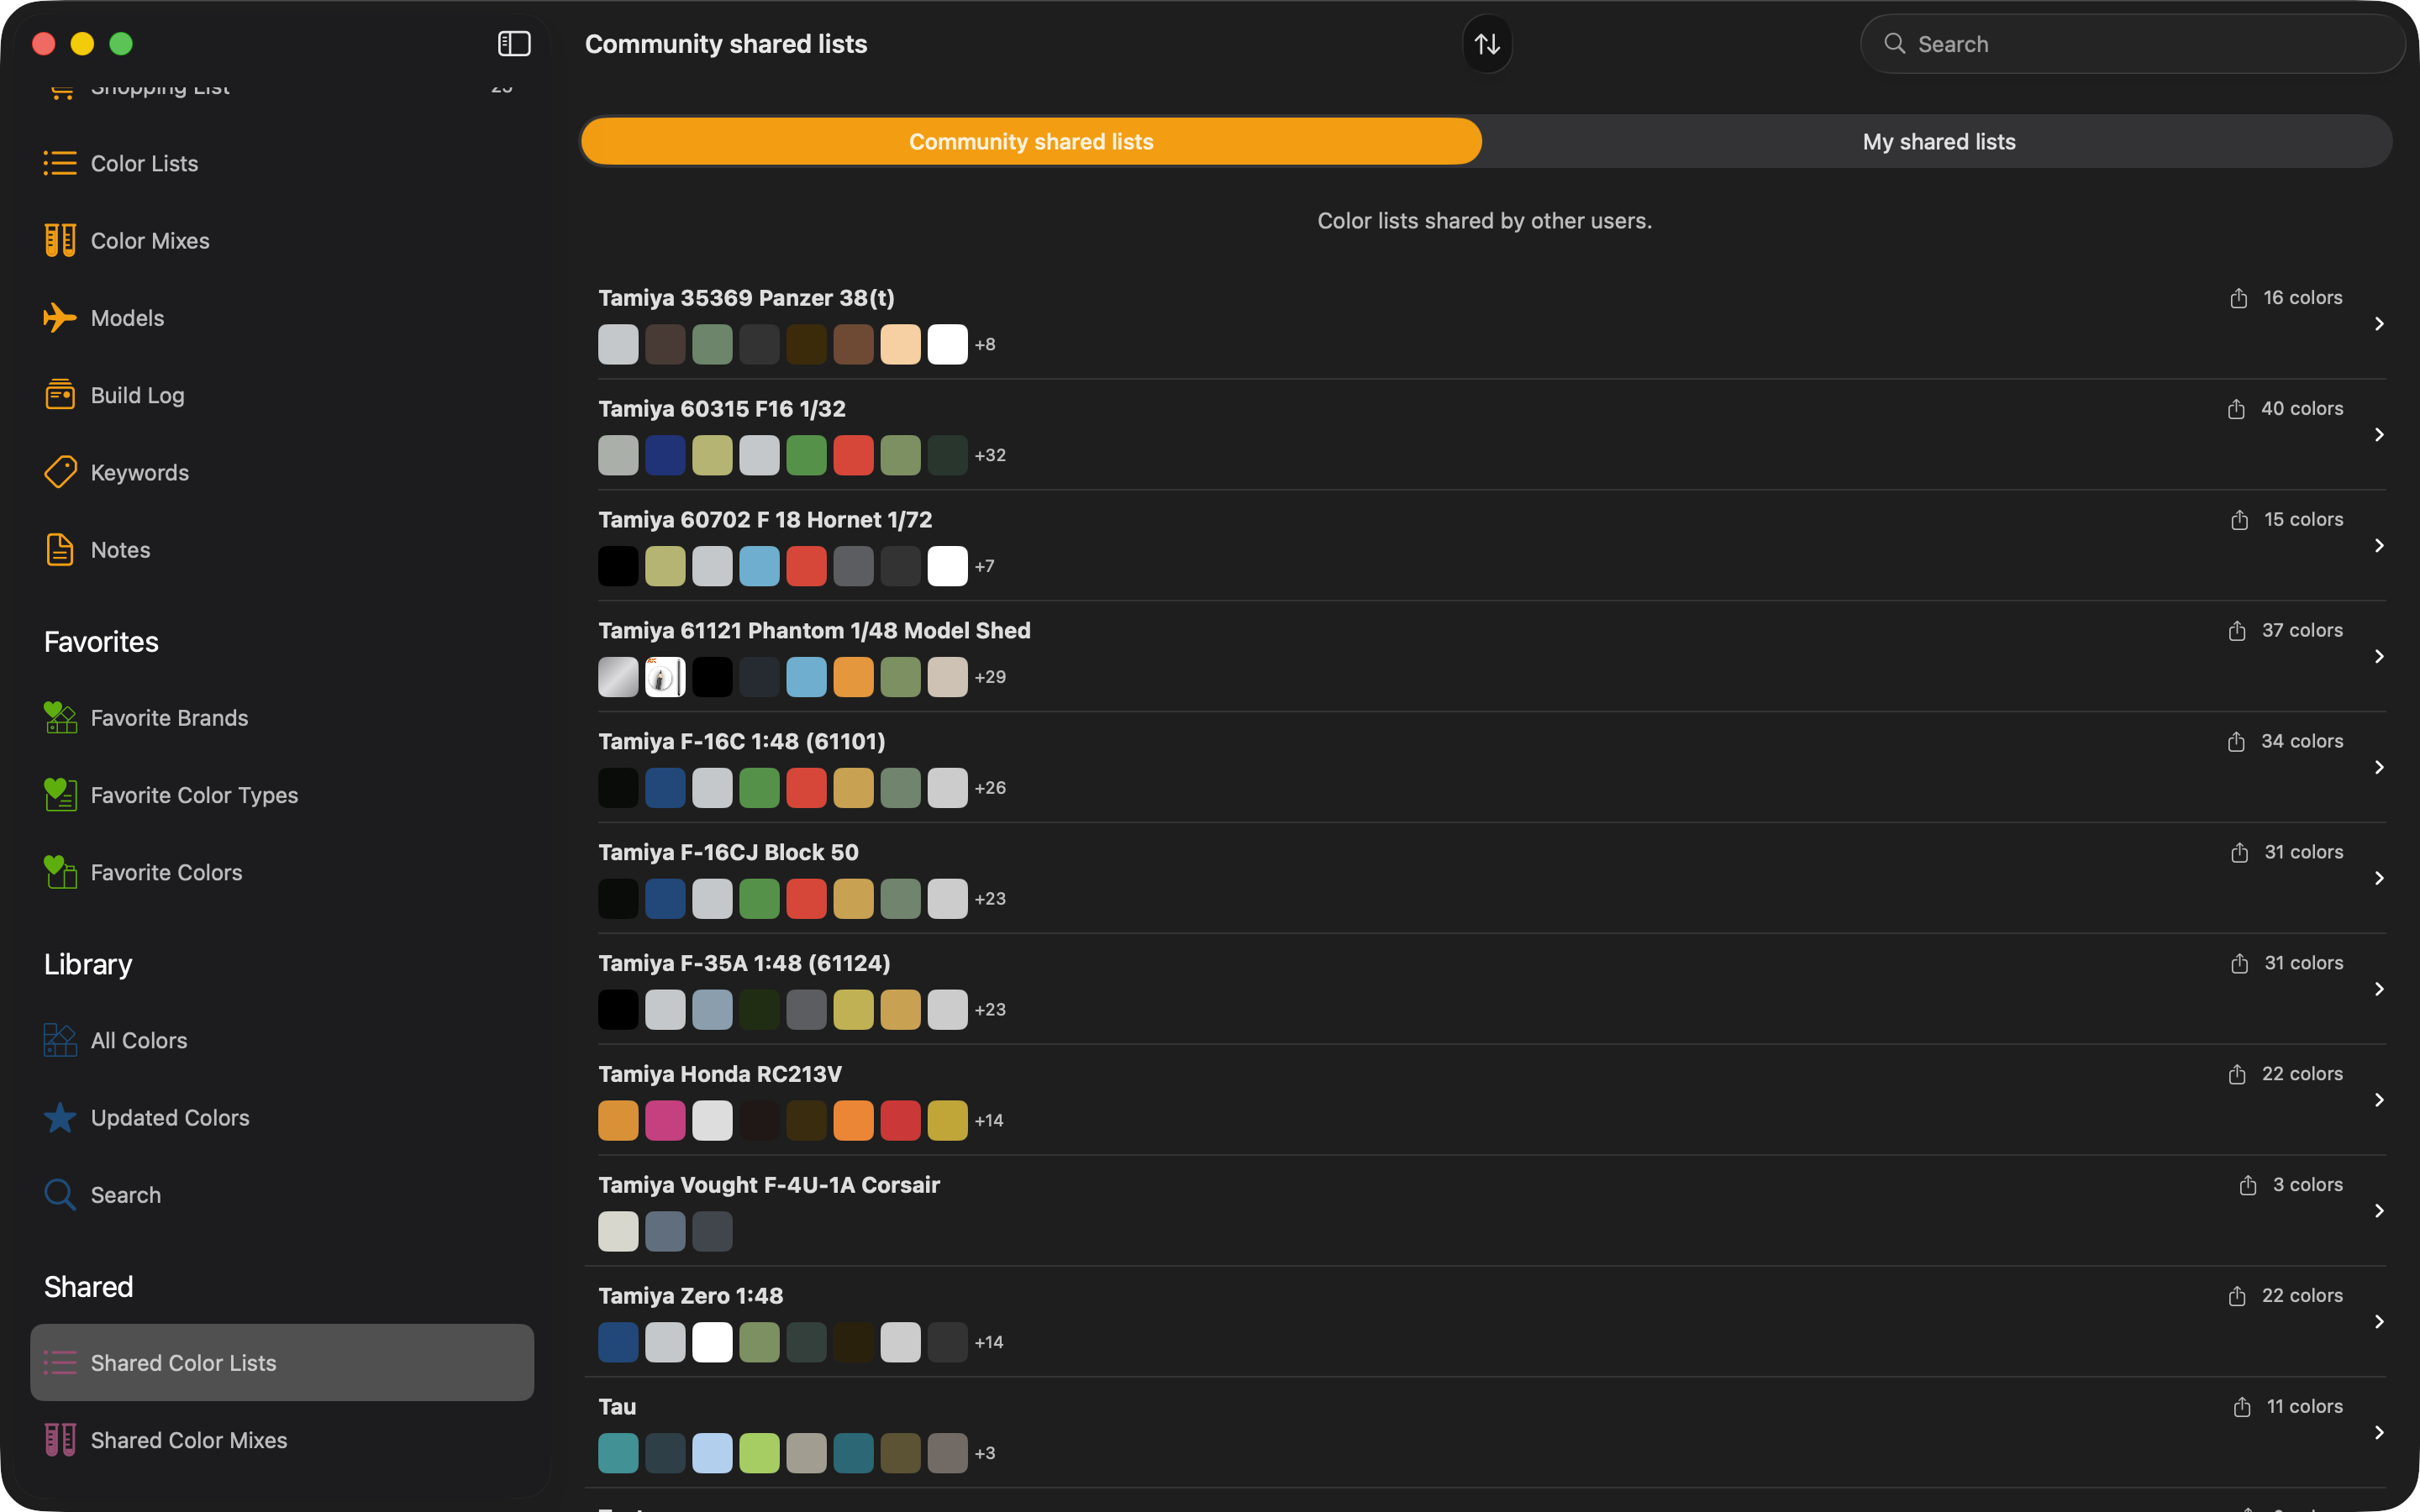Click share icon for Tamiya Zero list
Viewport: 2420px width, 1512px height.
pos(2237,1296)
